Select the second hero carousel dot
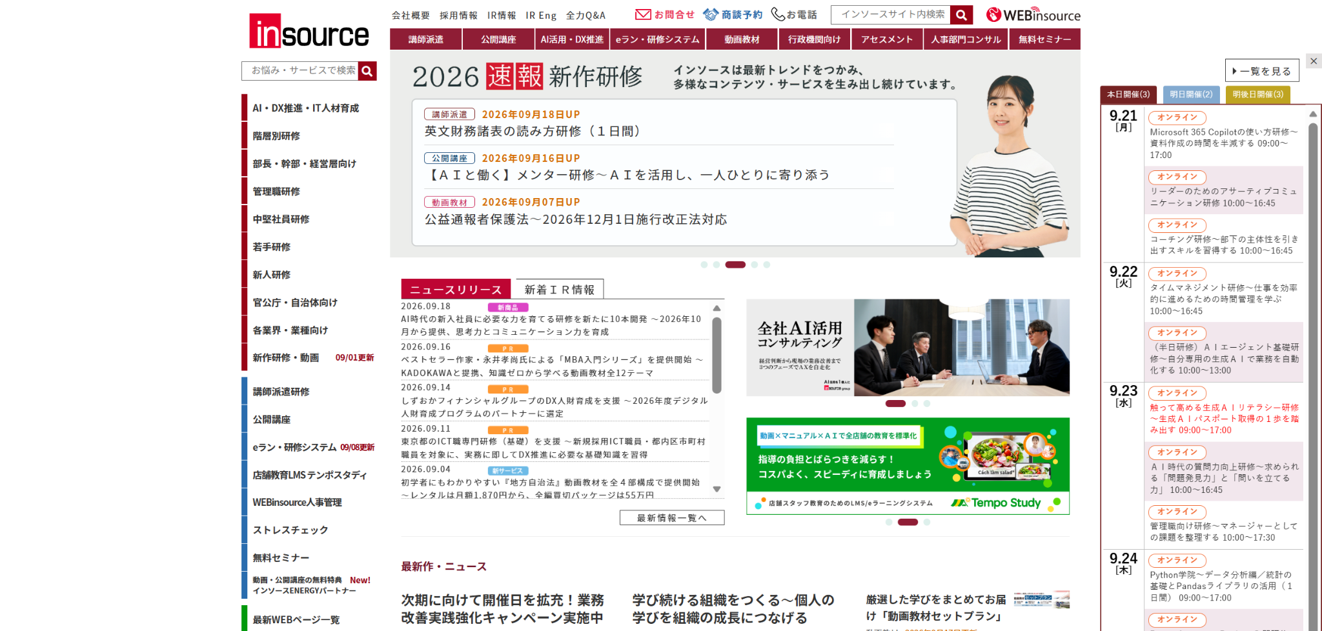Screen dimensions: 1322x631 [x=717, y=265]
